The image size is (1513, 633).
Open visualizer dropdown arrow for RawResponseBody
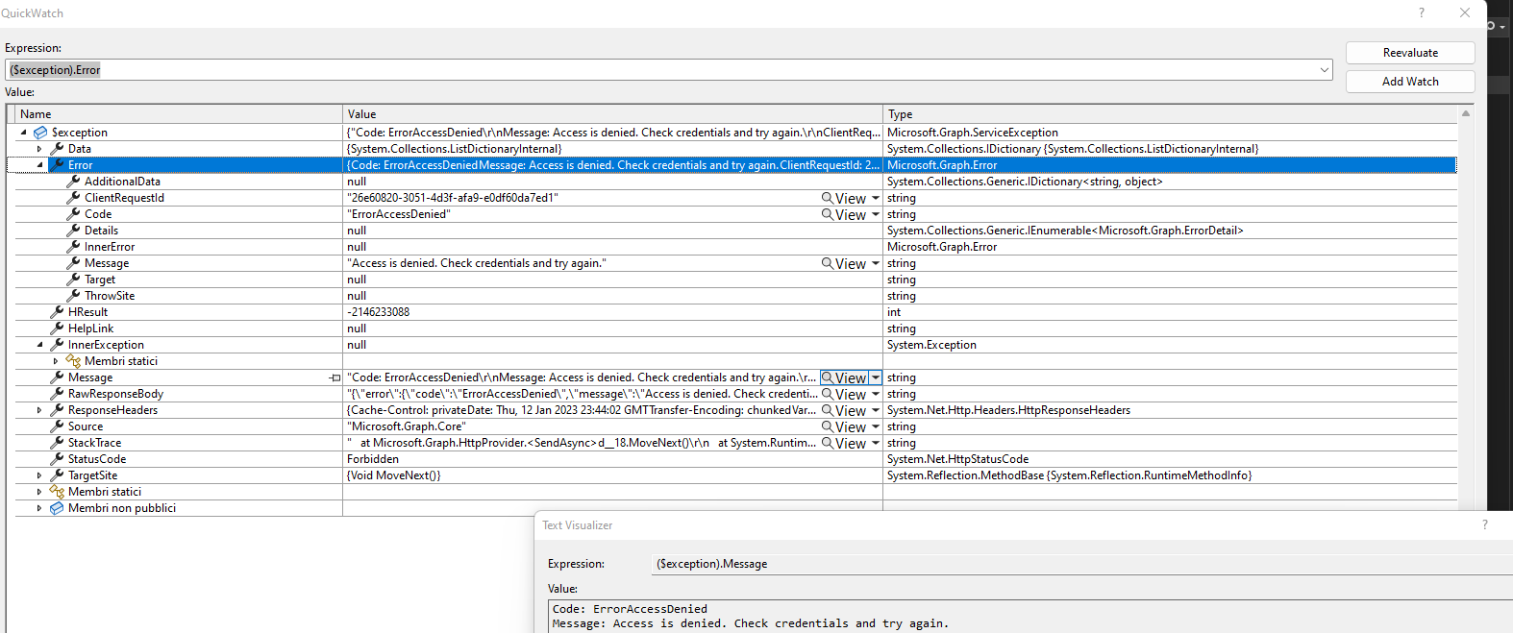(x=876, y=394)
